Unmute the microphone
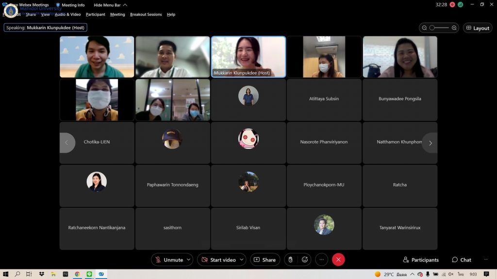 (x=168, y=260)
